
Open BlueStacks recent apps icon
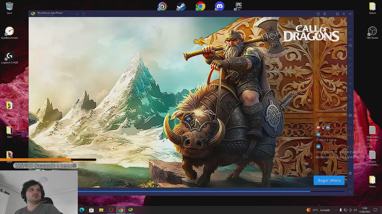[x=84, y=14]
